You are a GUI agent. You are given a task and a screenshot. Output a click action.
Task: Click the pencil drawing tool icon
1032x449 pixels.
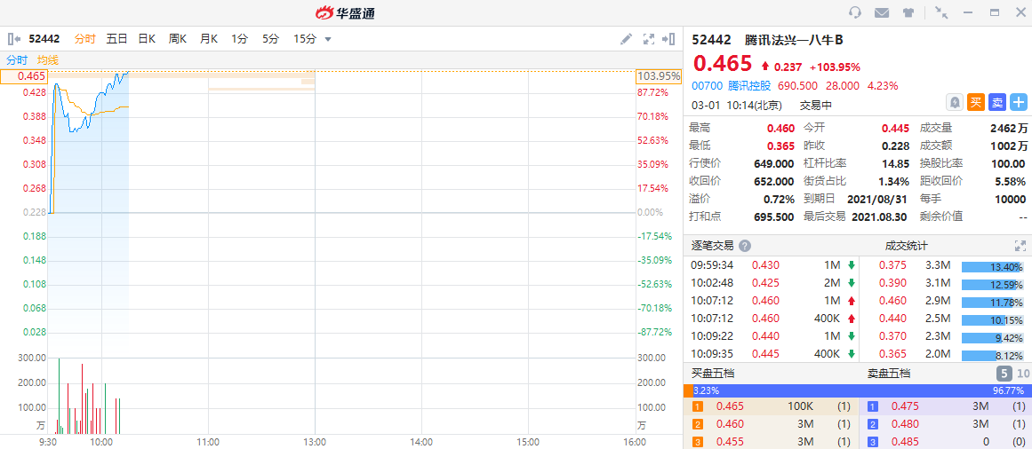point(626,39)
